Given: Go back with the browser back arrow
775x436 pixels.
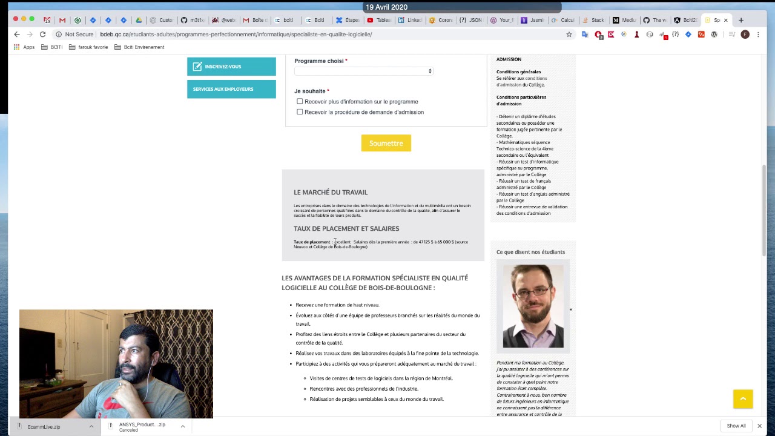Looking at the screenshot, I should tap(17, 35).
